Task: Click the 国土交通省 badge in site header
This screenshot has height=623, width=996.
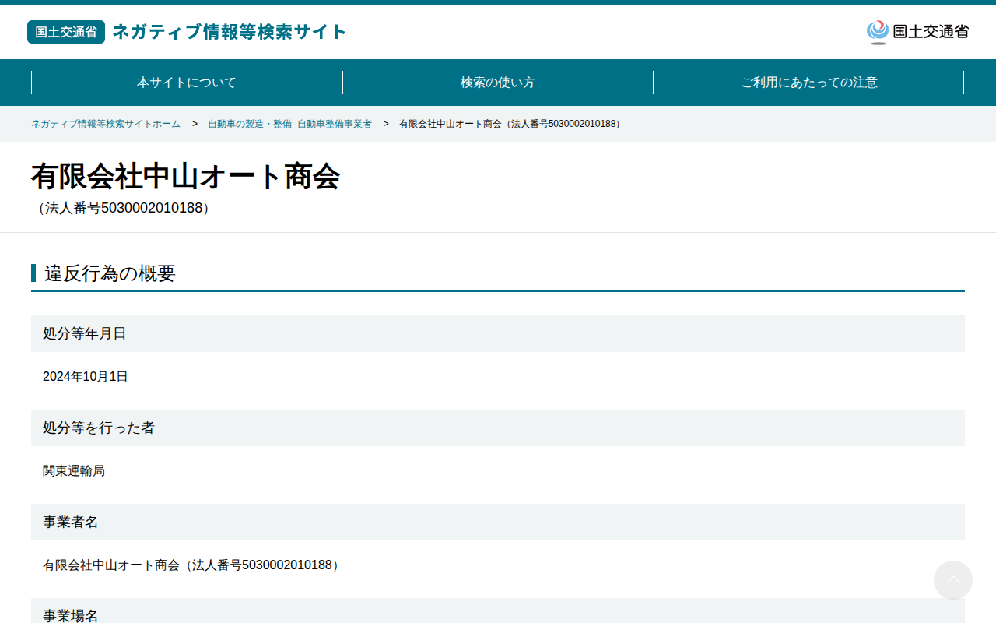Action: click(66, 32)
